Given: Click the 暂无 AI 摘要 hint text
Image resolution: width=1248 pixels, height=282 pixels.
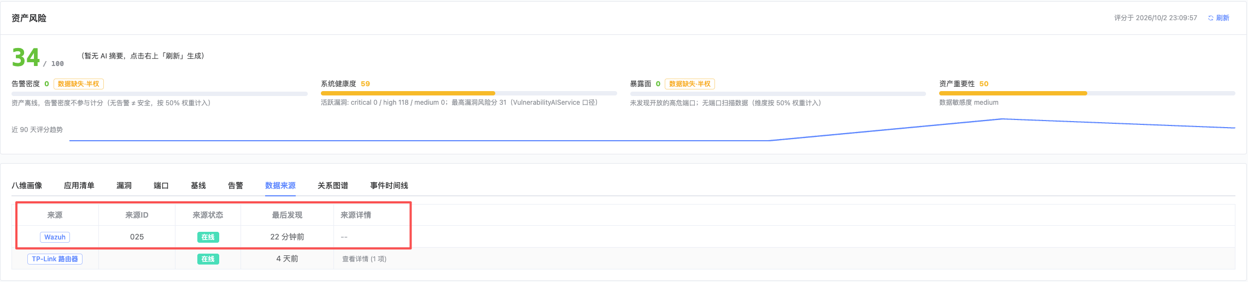Looking at the screenshot, I should pos(143,56).
